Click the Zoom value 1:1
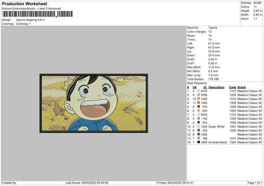264x186 pixels. 255,18
